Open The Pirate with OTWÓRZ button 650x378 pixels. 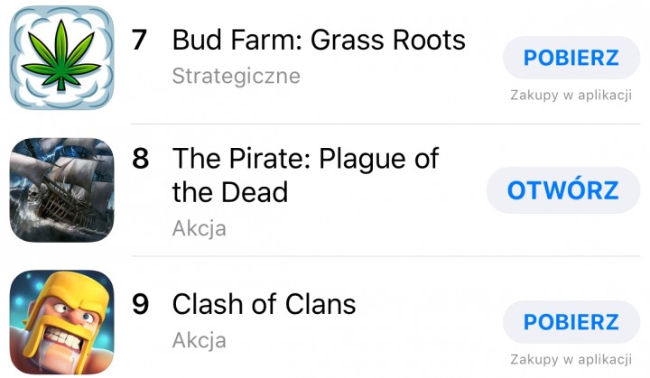[563, 190]
